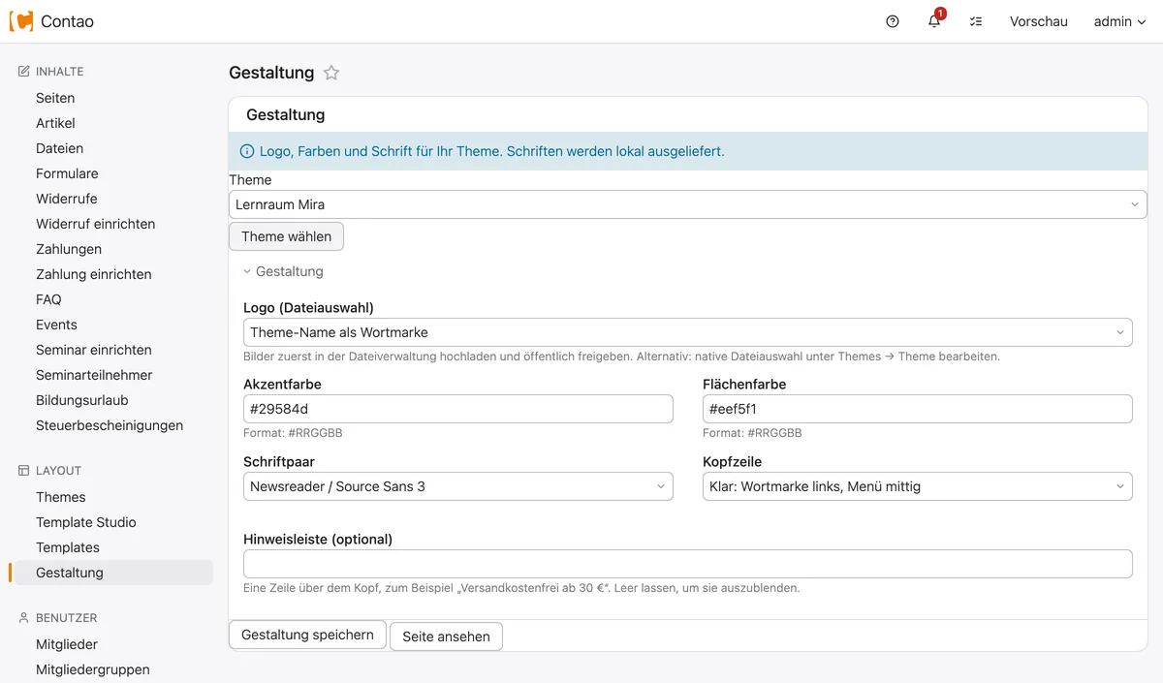Open the help question mark icon
The height and width of the screenshot is (683, 1163).
tap(893, 21)
